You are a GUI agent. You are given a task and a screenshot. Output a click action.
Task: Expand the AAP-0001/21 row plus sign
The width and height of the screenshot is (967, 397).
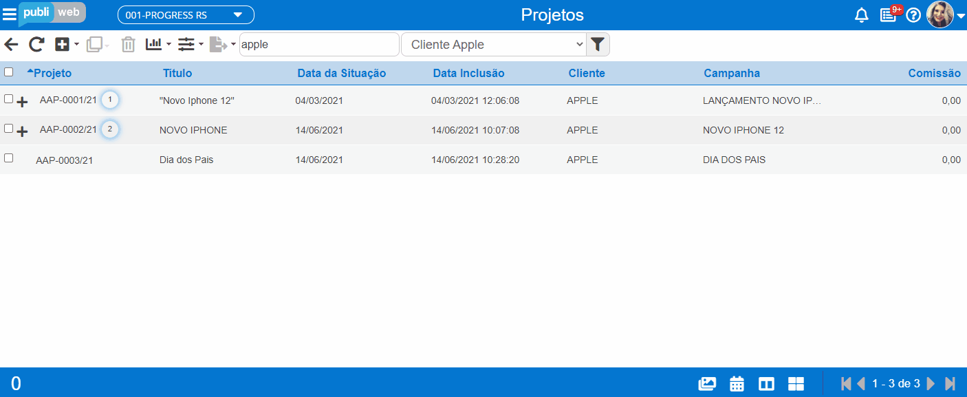tap(22, 102)
